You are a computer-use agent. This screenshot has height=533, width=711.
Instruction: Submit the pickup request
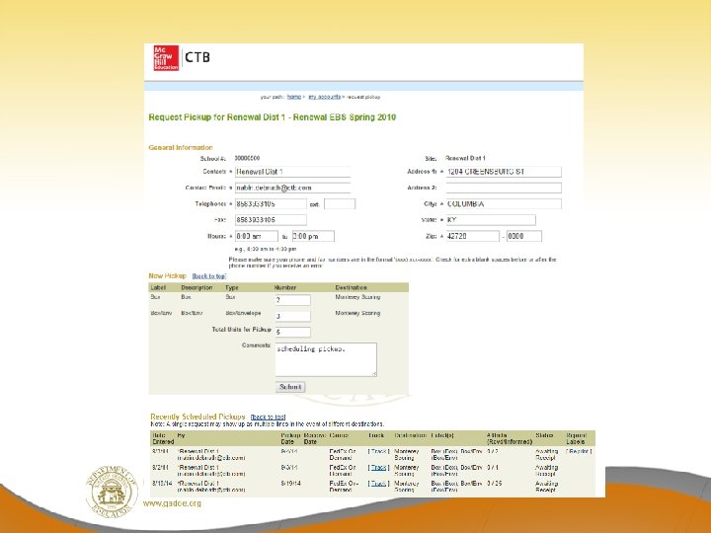[290, 387]
